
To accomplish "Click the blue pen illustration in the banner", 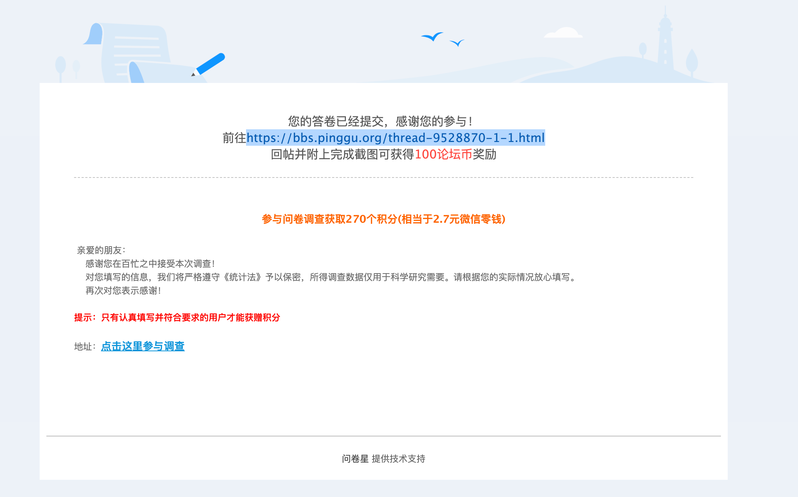I will 210,64.
